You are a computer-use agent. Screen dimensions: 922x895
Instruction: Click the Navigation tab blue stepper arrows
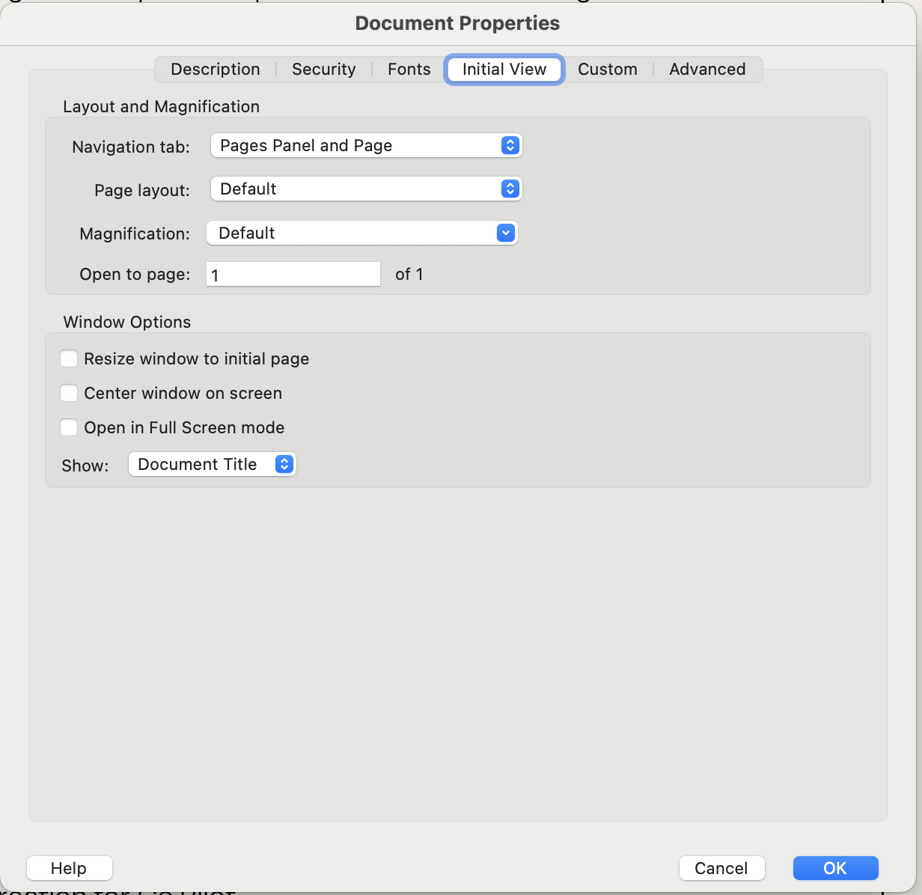(510, 146)
